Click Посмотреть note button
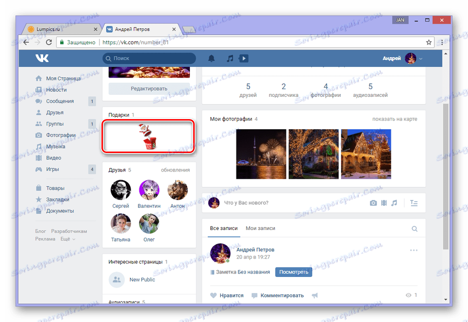 click(x=294, y=272)
